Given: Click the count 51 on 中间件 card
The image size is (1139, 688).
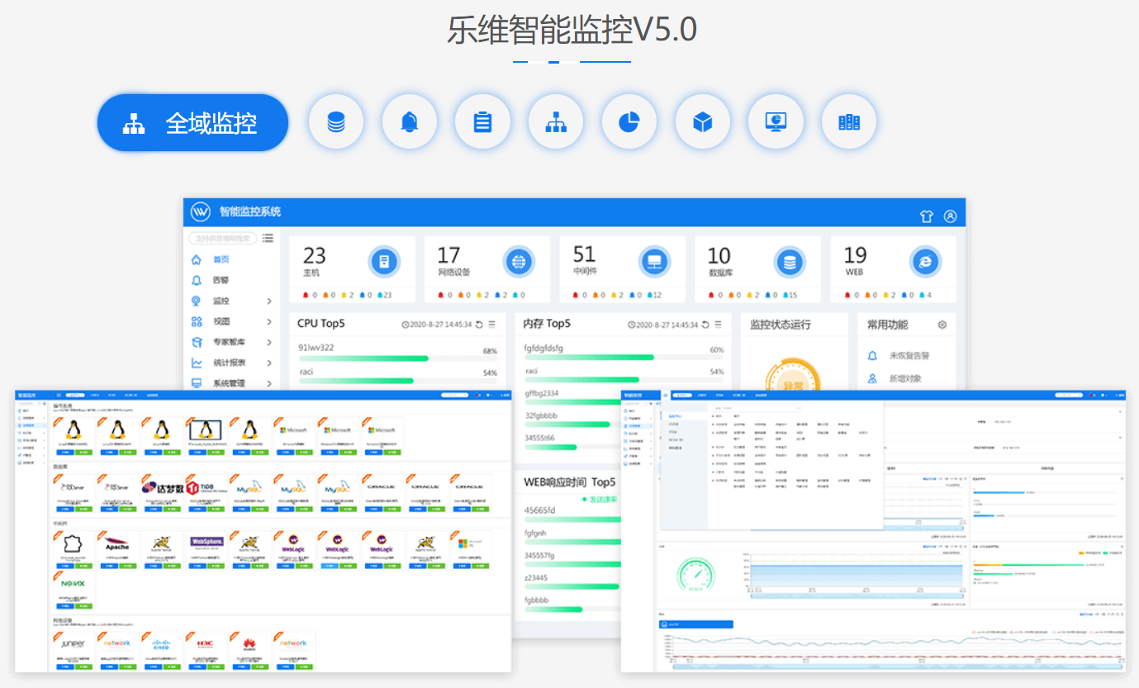Looking at the screenshot, I should tap(584, 255).
